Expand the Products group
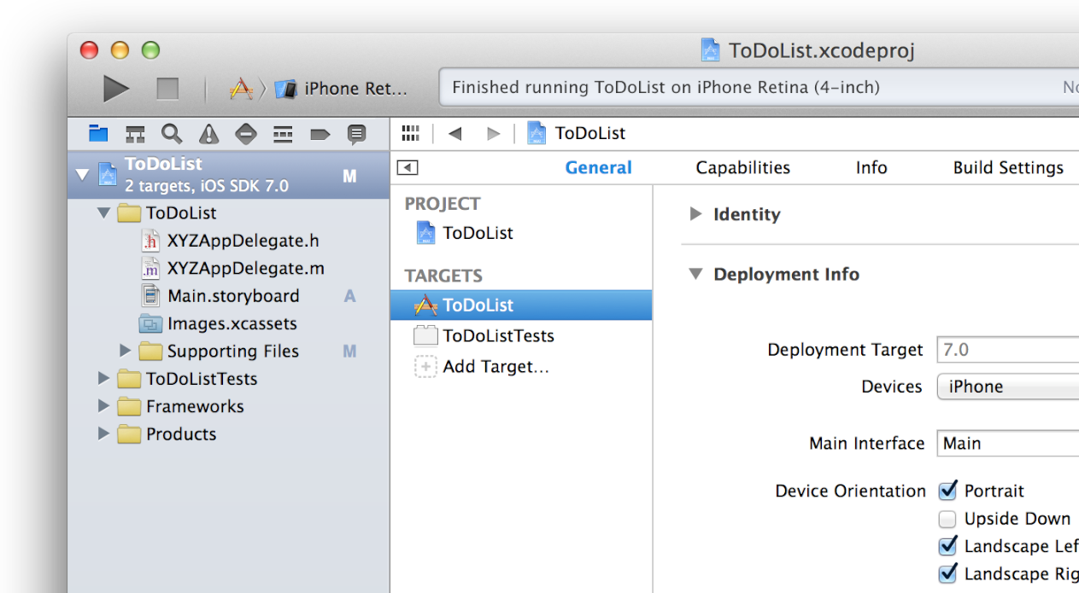The image size is (1079, 593). [x=103, y=433]
